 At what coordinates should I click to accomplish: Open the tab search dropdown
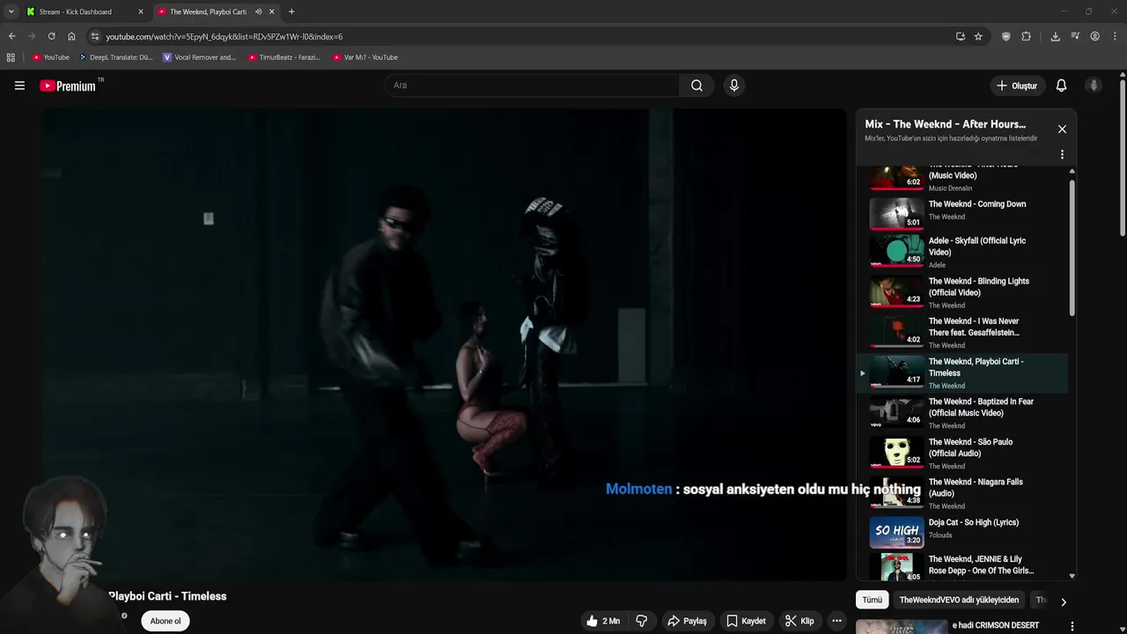click(x=11, y=11)
